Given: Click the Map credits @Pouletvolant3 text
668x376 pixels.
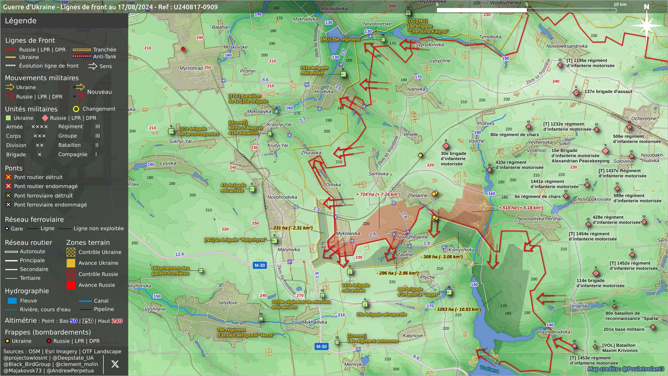Looking at the screenshot, I should [x=626, y=369].
